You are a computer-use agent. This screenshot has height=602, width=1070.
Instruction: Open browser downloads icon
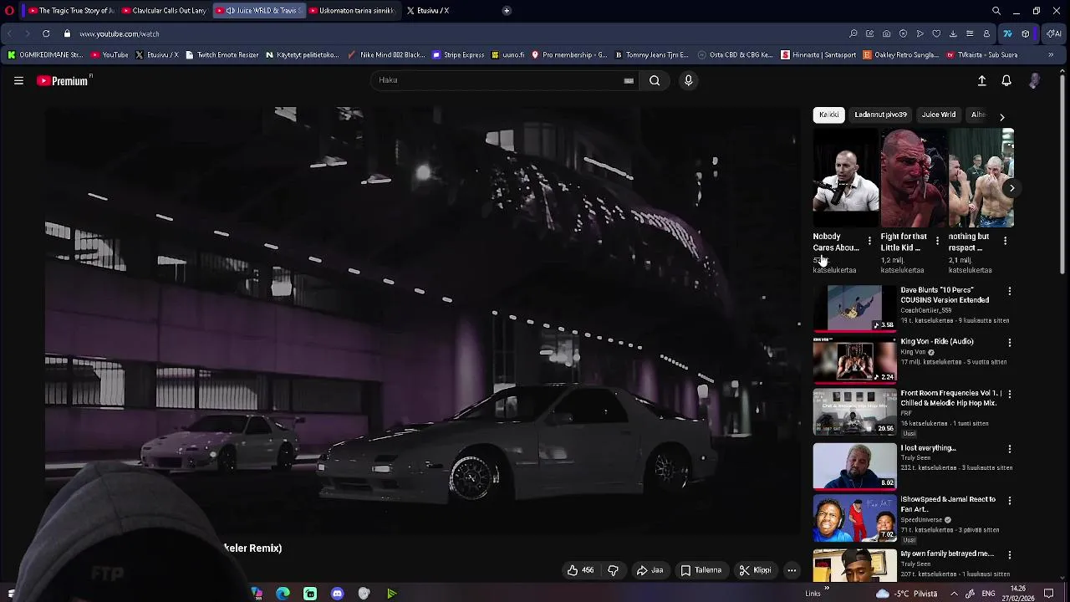953,33
